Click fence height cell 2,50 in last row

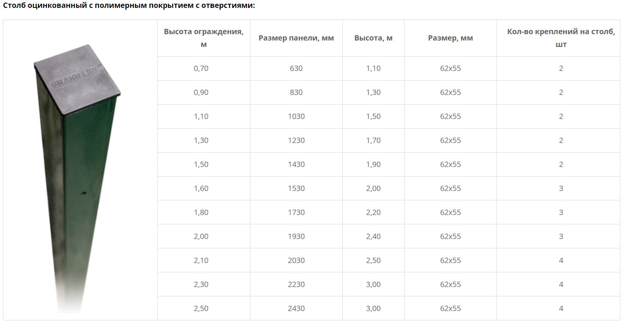[201, 308]
